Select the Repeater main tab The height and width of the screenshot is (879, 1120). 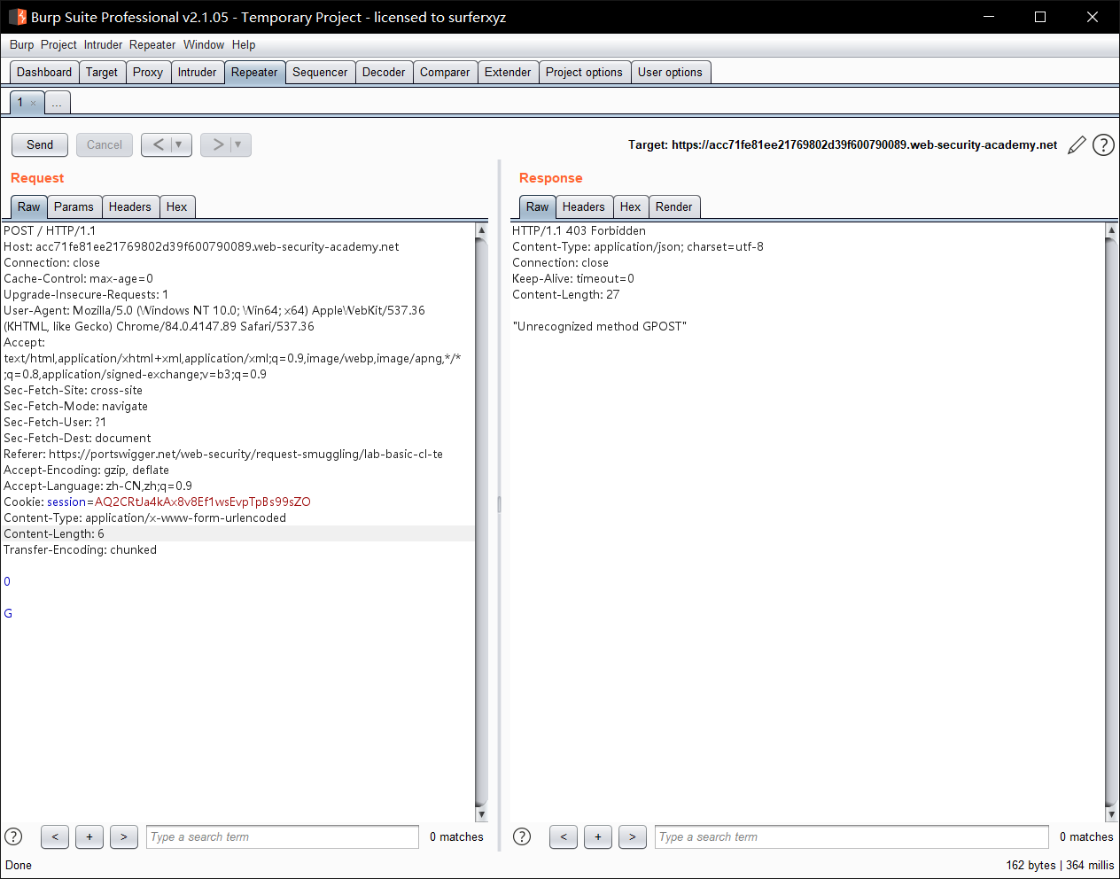(254, 73)
